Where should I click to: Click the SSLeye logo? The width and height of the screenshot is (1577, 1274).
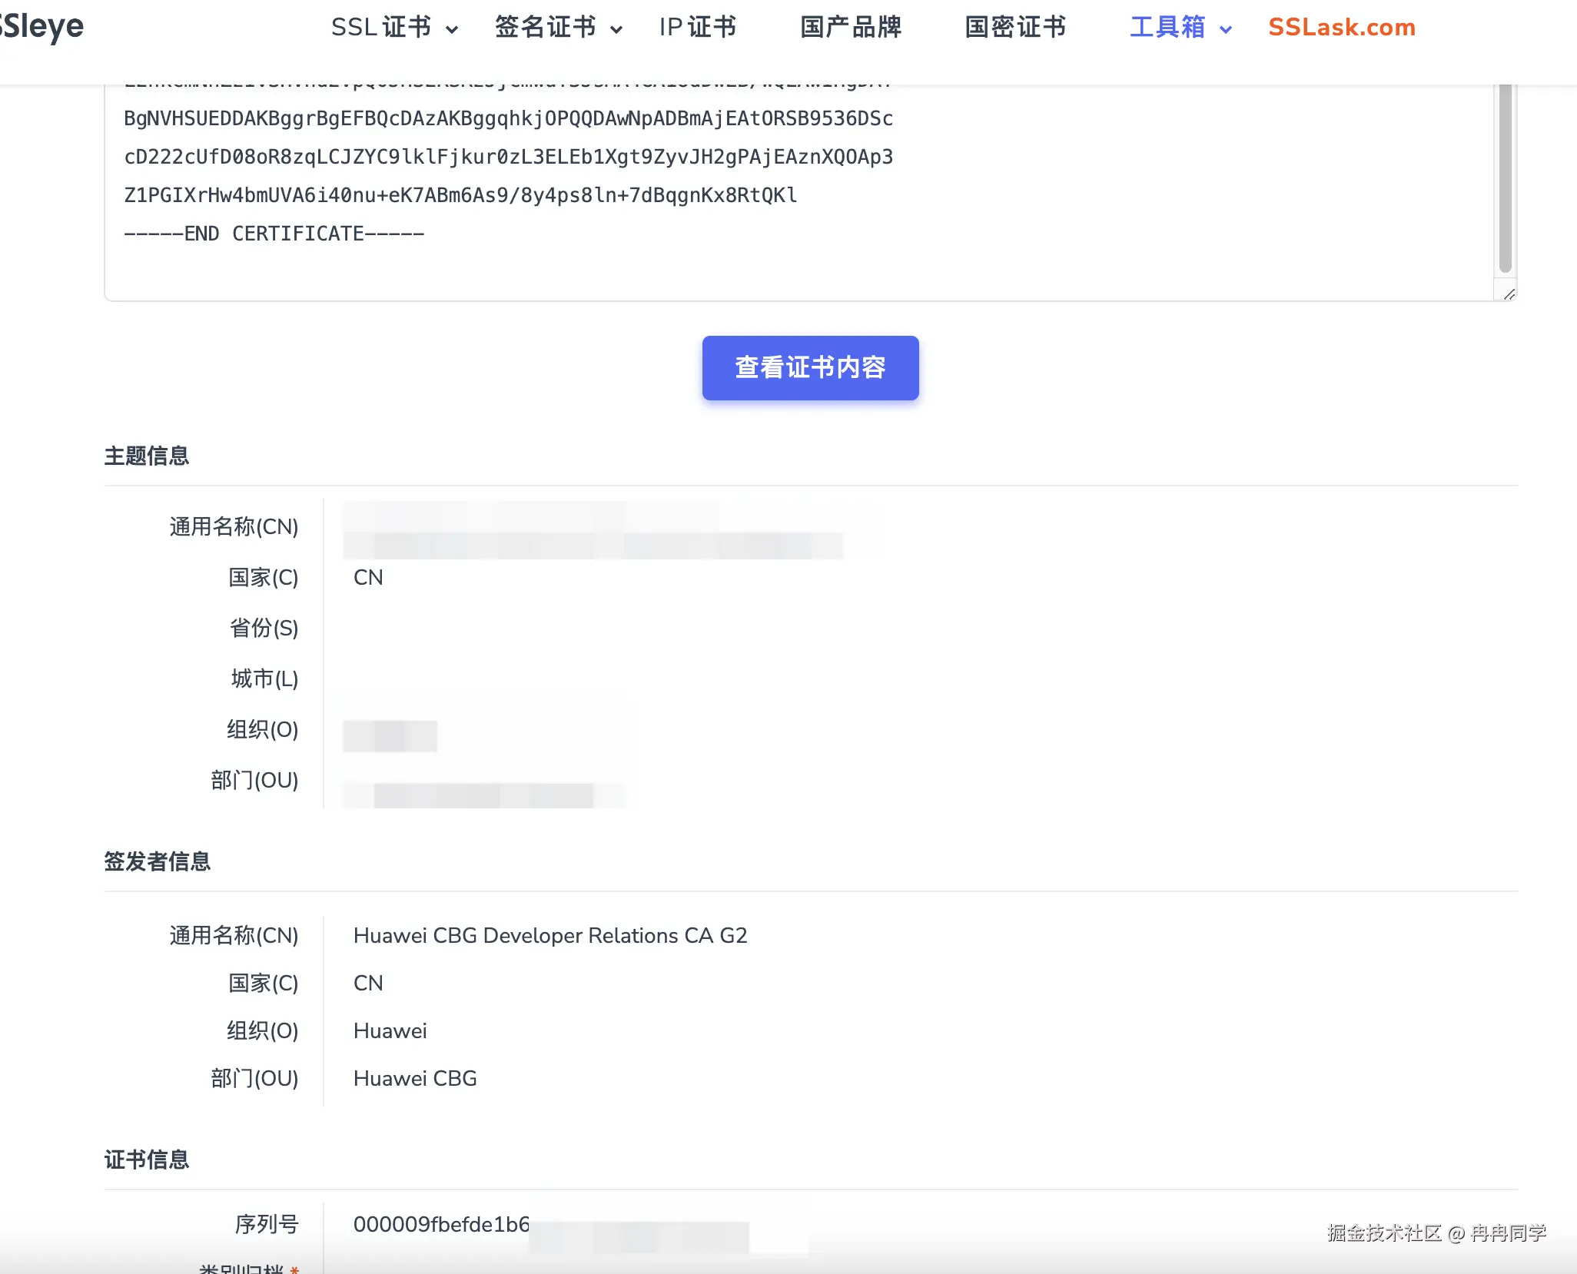[42, 26]
